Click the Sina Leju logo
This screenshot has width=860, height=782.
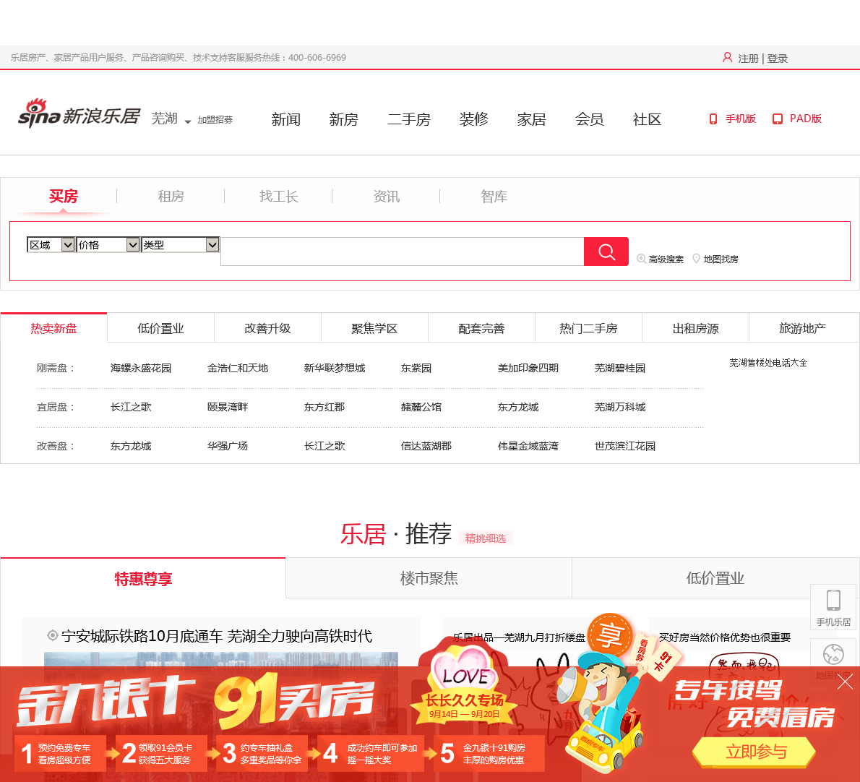[x=79, y=114]
